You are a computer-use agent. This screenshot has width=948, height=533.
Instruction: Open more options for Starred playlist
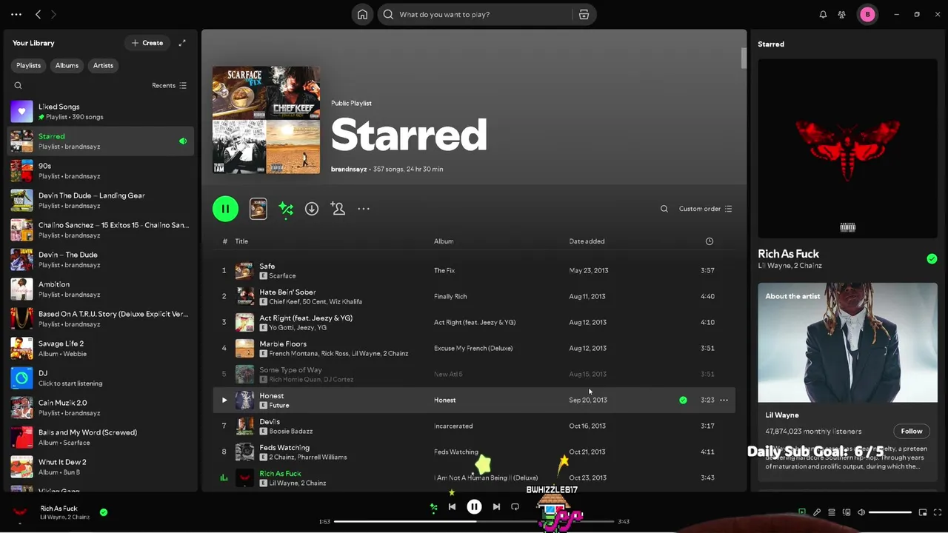coord(364,209)
